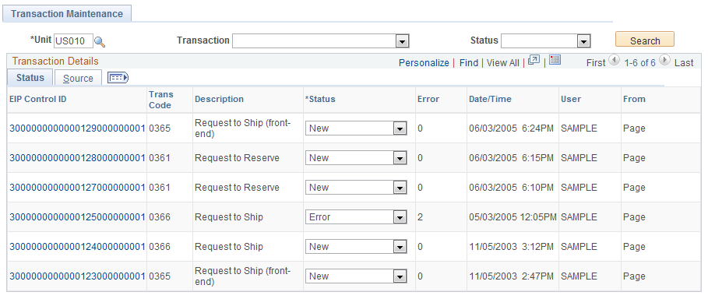This screenshot has width=708, height=299.
Task: Show next rows arrow icon
Action: pyautogui.click(x=664, y=60)
